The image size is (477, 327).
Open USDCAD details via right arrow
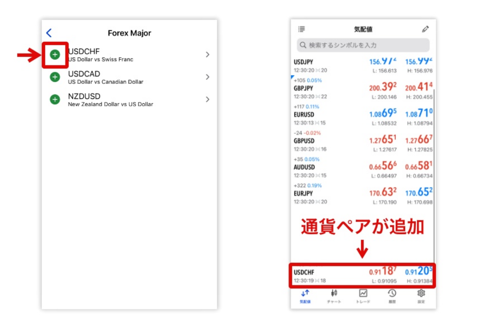(207, 77)
